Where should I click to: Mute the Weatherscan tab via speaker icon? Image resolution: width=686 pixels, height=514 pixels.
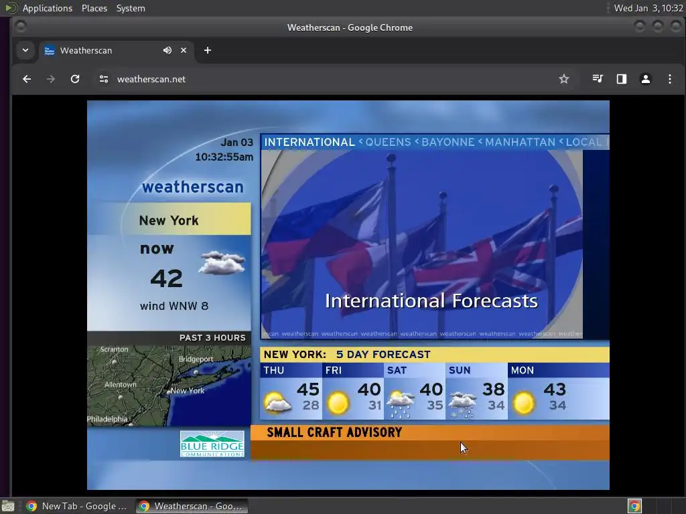click(x=167, y=50)
